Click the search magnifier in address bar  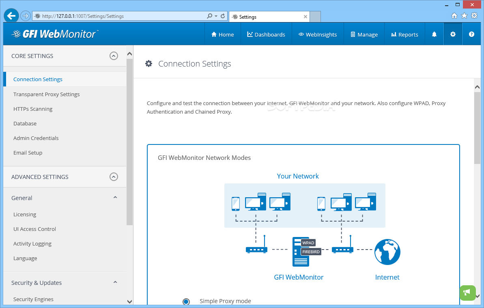(210, 16)
